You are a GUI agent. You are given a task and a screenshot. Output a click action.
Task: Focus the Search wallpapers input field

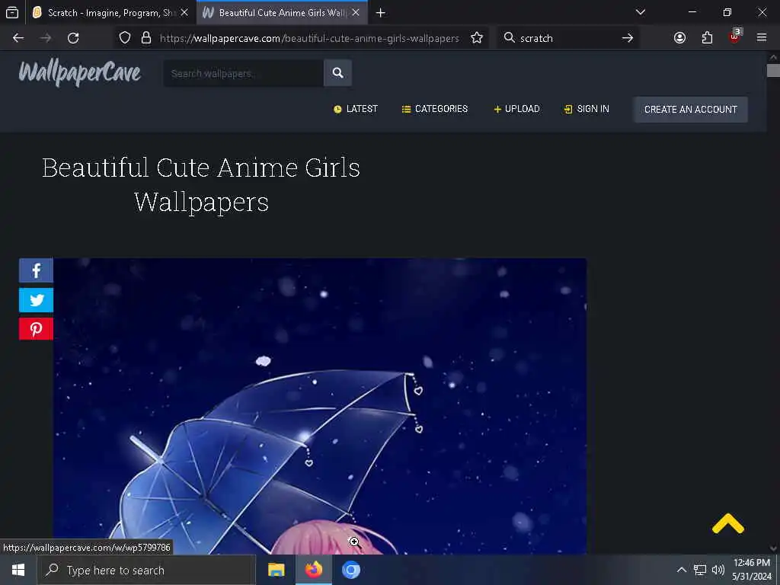coord(244,73)
